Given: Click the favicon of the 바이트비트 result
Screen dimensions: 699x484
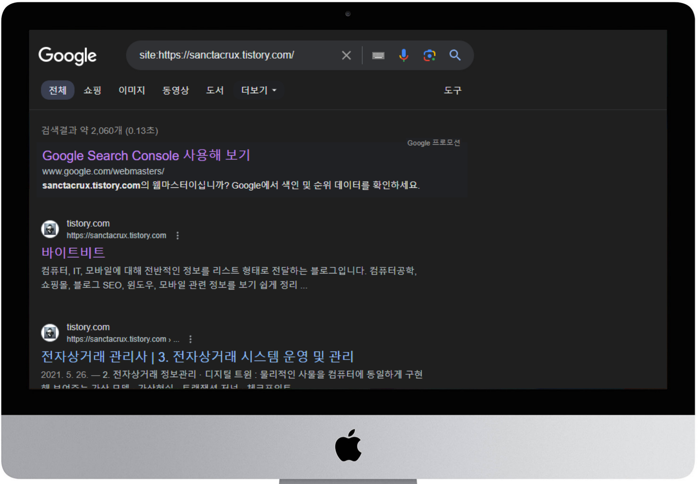Looking at the screenshot, I should click(50, 229).
